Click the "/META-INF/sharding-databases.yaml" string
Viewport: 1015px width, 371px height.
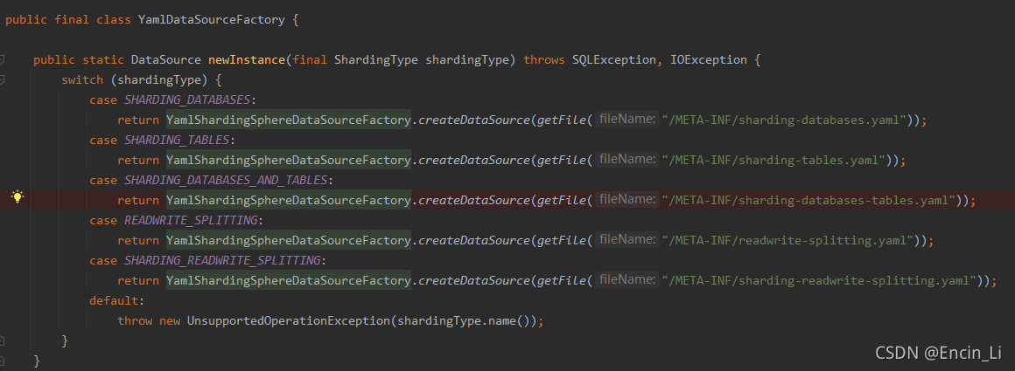(x=785, y=120)
